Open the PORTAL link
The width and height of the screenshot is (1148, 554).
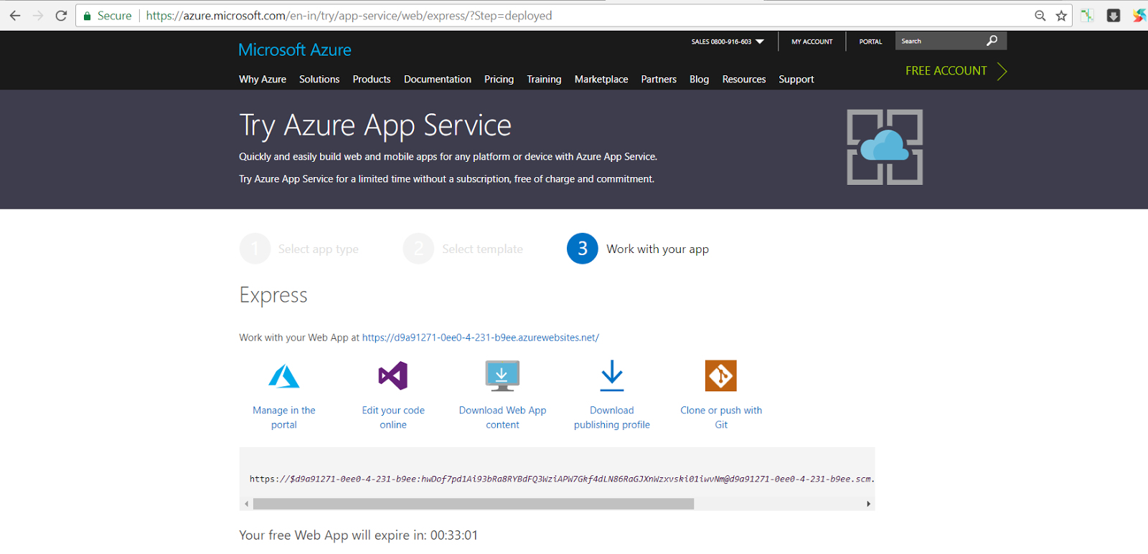coord(870,42)
